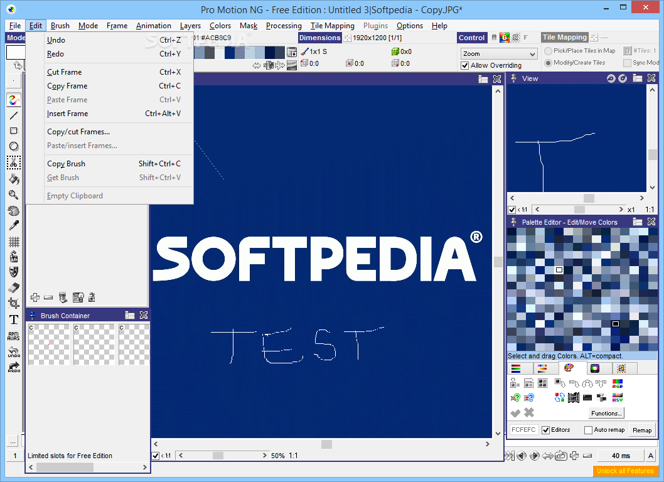Screen dimensions: 664x482
Task: Choose Copy Frame from Edit menu
Action: click(x=67, y=86)
